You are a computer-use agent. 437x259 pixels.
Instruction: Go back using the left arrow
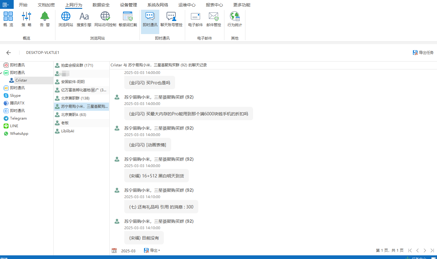9,53
